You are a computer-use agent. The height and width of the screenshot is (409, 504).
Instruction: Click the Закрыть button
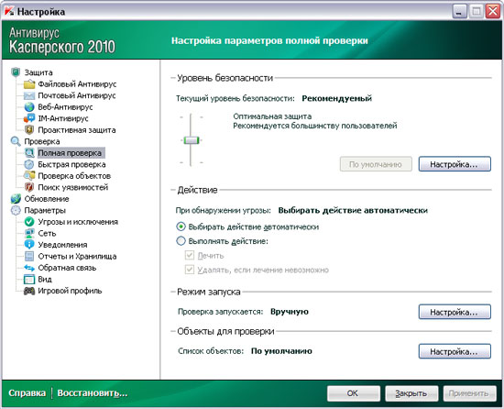pyautogui.click(x=411, y=393)
